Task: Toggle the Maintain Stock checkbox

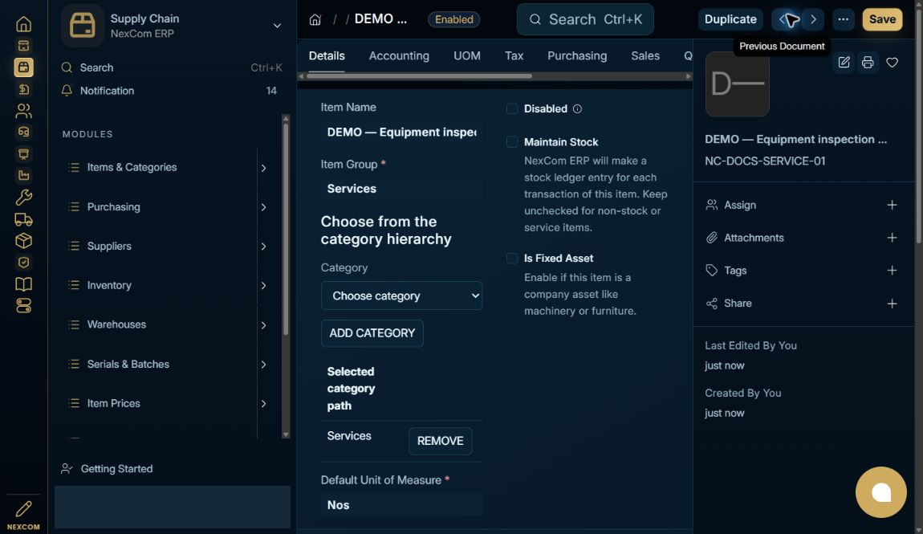Action: click(512, 142)
